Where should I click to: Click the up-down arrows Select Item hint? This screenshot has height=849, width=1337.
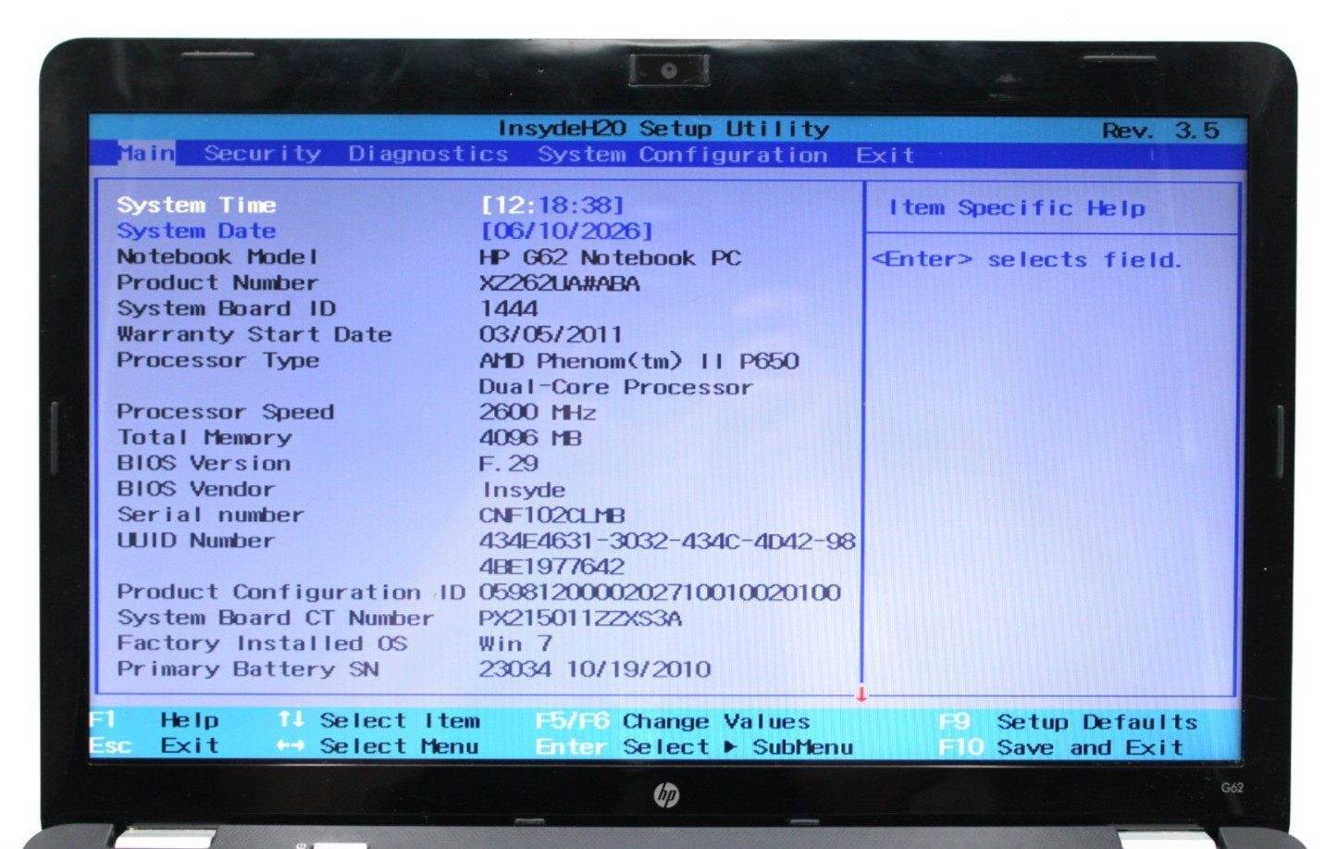[379, 720]
